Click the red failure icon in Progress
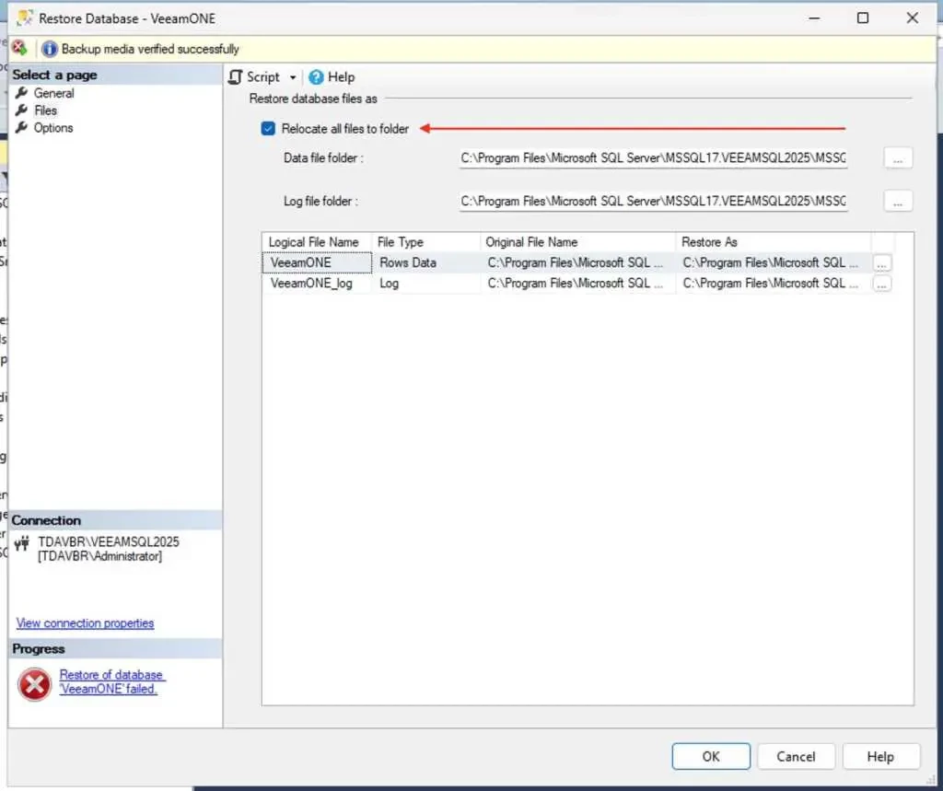Viewport: 943px width, 791px height. 34,684
